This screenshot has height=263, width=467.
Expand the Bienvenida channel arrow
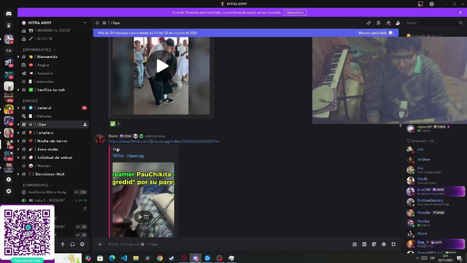(18, 57)
